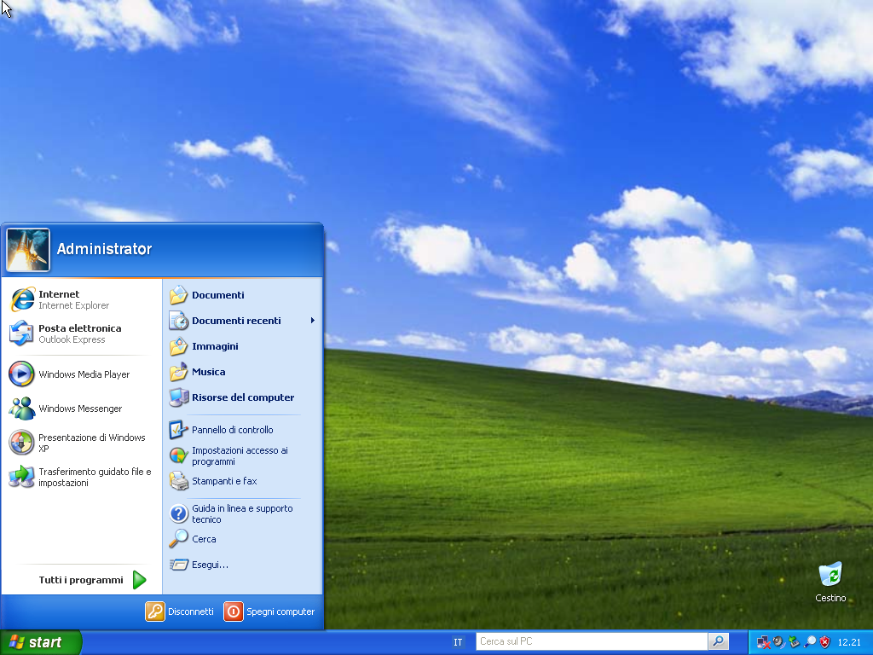Click the 12.21 taskbar clock
The height and width of the screenshot is (655, 873).
click(849, 642)
